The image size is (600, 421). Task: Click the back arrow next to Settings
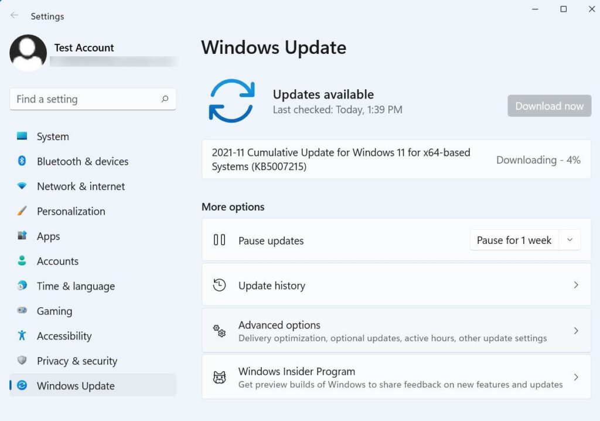click(15, 15)
